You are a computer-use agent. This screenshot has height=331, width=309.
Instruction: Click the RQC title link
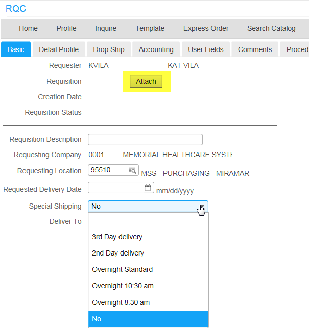coord(16,9)
